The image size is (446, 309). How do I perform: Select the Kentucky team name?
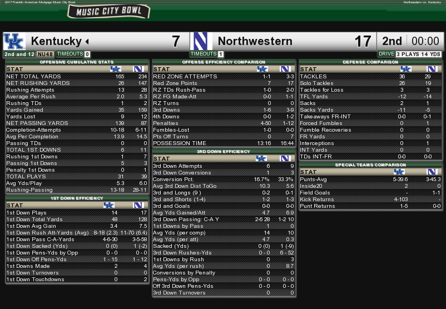click(x=56, y=41)
